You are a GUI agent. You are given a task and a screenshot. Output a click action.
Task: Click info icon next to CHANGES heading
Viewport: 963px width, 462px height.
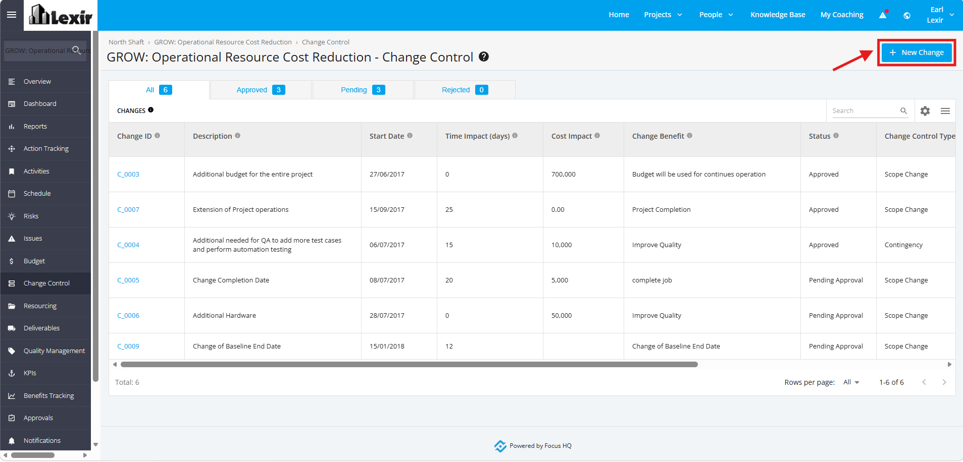pyautogui.click(x=151, y=110)
